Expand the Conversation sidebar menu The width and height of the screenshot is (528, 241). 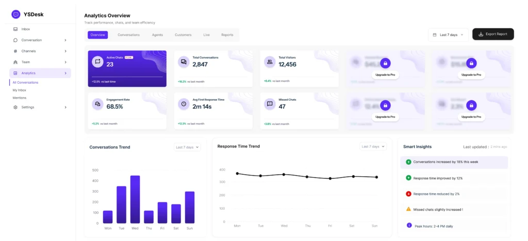point(65,40)
